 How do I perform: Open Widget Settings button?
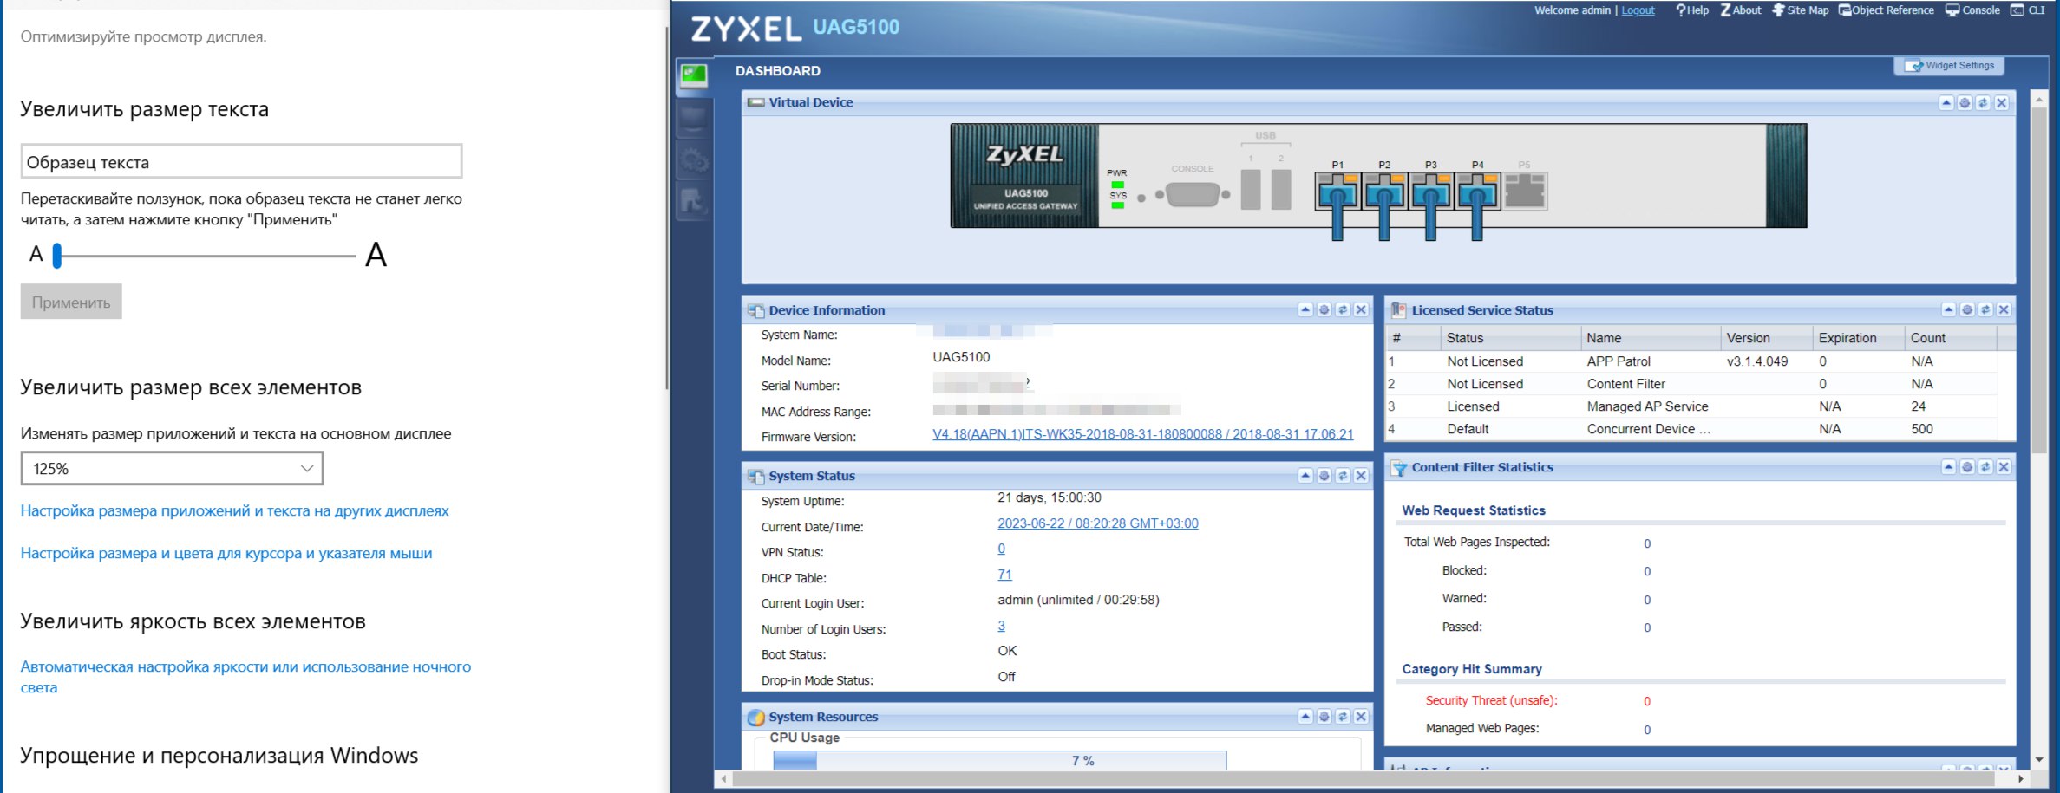pyautogui.click(x=1949, y=66)
